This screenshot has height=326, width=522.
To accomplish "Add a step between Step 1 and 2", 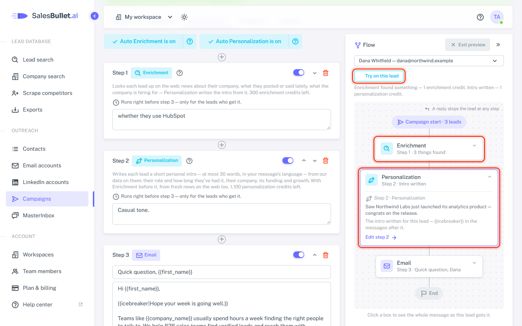I will coord(222,145).
